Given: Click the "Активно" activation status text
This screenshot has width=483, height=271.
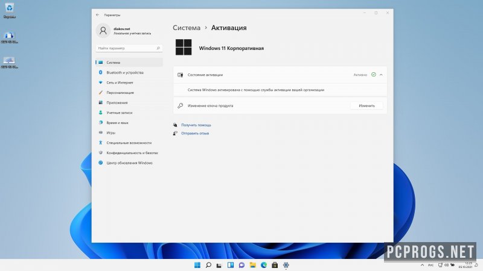Looking at the screenshot, I should (x=360, y=75).
